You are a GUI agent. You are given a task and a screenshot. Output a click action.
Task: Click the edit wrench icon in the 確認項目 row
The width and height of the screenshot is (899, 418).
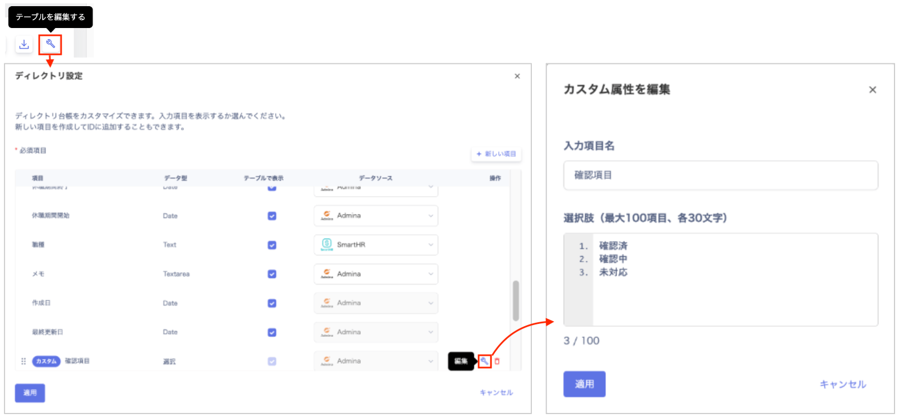point(484,361)
